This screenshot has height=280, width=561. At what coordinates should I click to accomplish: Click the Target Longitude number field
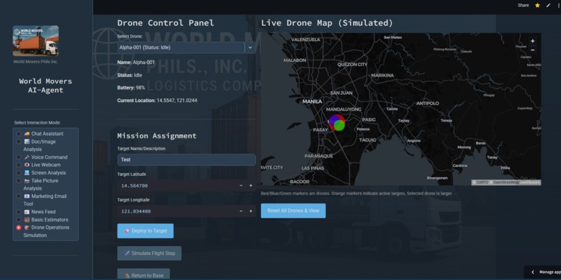(x=177, y=211)
